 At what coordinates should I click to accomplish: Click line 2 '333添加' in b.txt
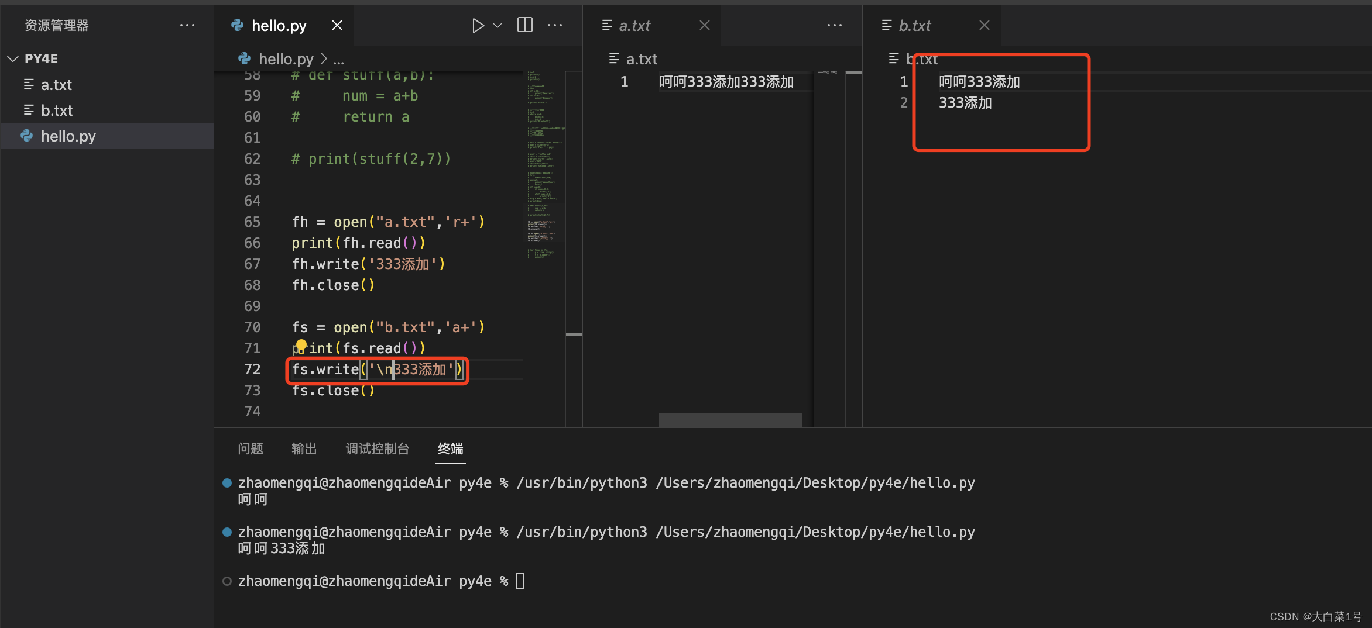(x=965, y=103)
